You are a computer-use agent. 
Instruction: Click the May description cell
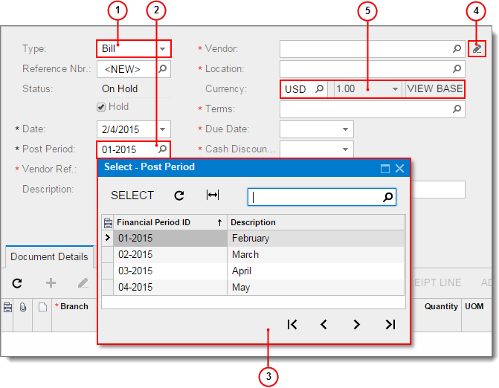point(316,287)
